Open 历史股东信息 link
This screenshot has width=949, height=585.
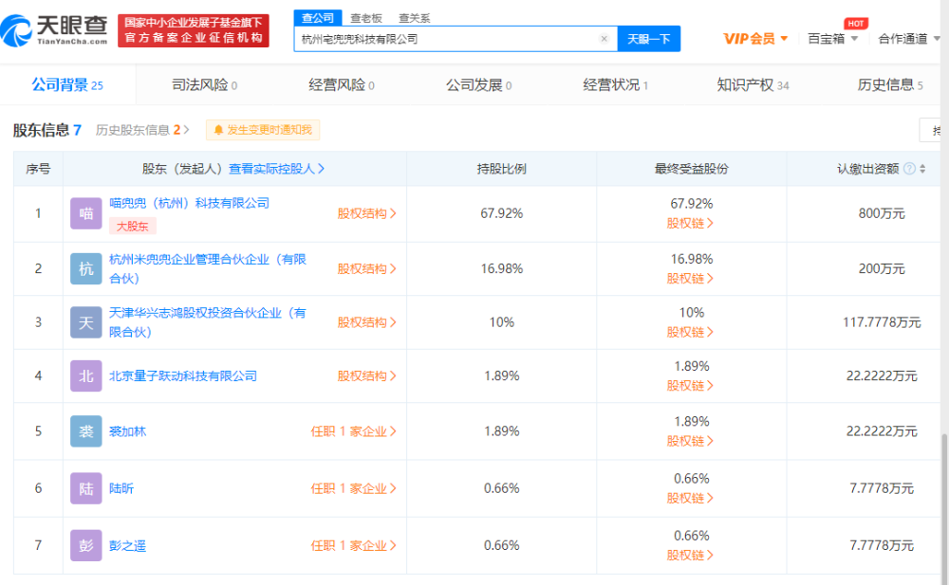coord(142,130)
